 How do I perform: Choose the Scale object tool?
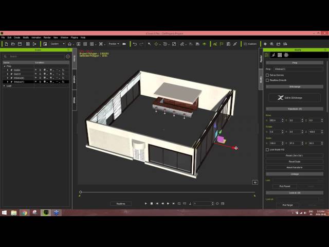174,44
